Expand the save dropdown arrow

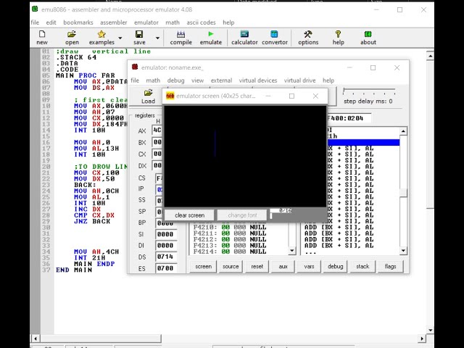[x=157, y=38]
